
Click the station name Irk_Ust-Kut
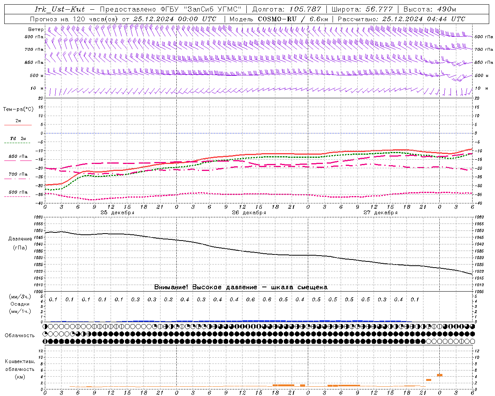60,9
